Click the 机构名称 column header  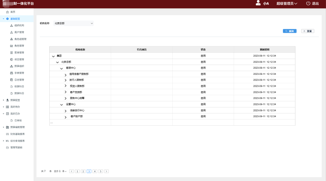pyautogui.click(x=80, y=50)
